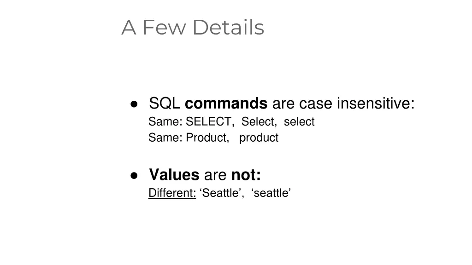Click the first bullet point dot
472x265 pixels.
coord(134,104)
